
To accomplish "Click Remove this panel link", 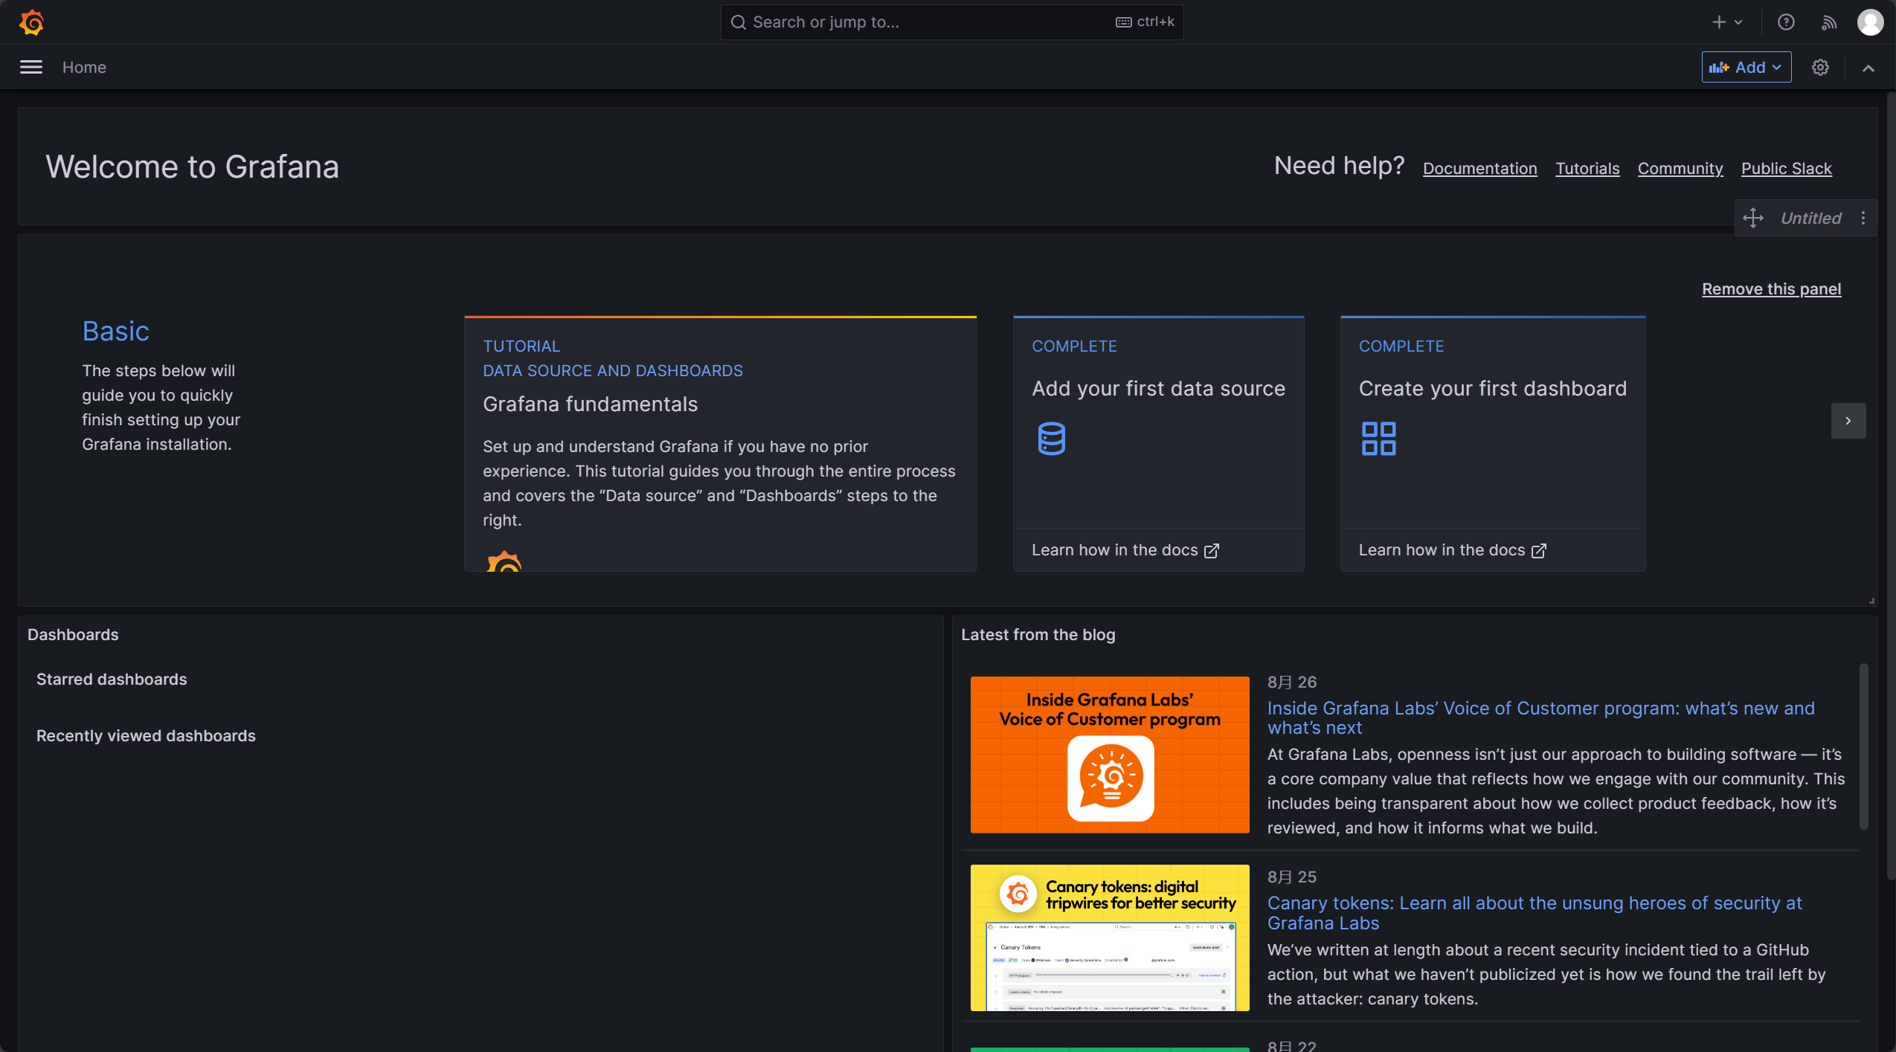I will coord(1771,289).
